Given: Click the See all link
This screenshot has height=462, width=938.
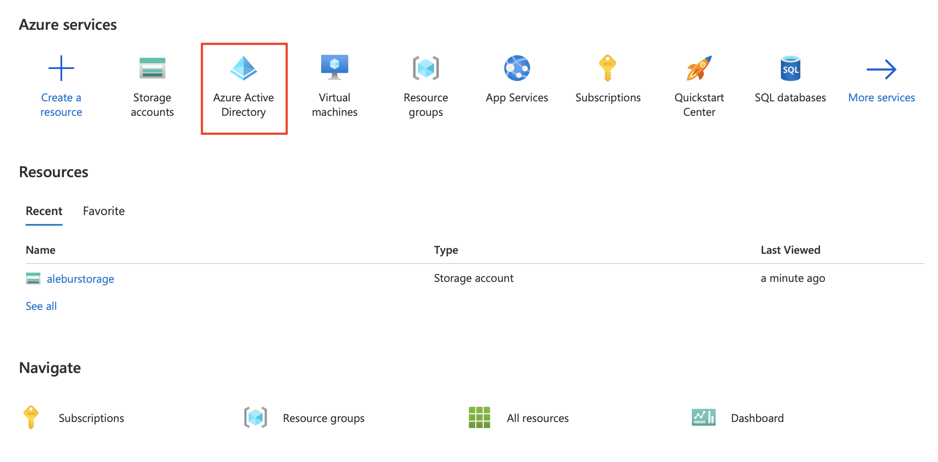Looking at the screenshot, I should pyautogui.click(x=41, y=306).
